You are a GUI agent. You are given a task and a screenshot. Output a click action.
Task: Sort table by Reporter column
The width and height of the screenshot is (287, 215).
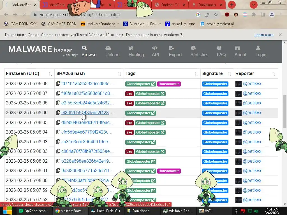click(x=256, y=74)
